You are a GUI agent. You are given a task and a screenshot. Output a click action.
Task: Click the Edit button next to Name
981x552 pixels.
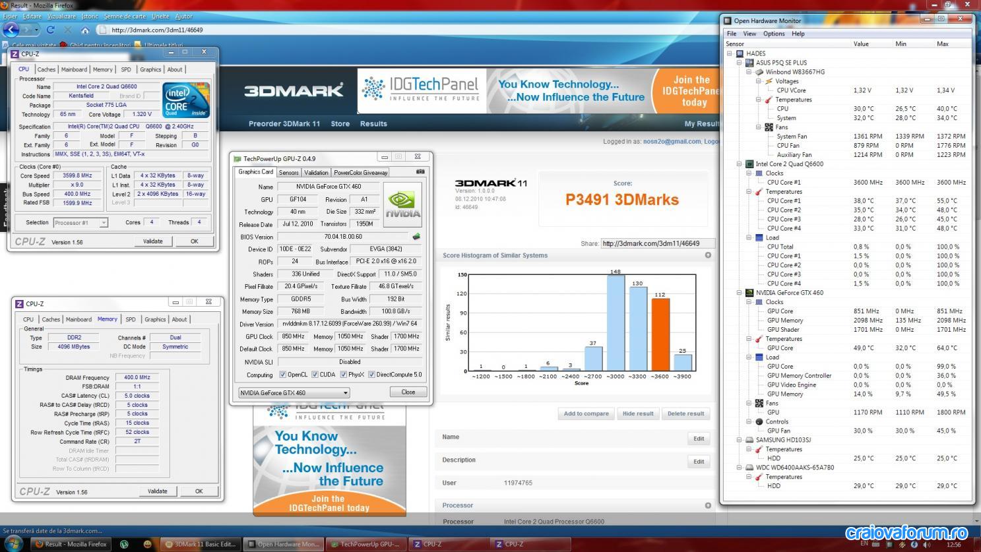pyautogui.click(x=699, y=438)
